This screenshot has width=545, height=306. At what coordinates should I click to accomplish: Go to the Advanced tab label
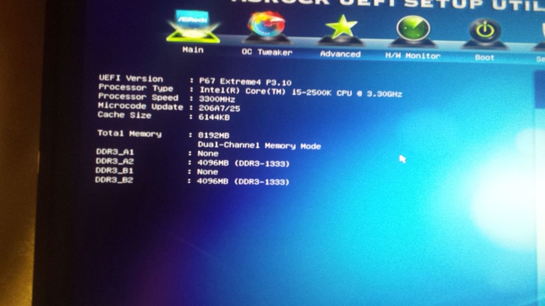[x=340, y=54]
